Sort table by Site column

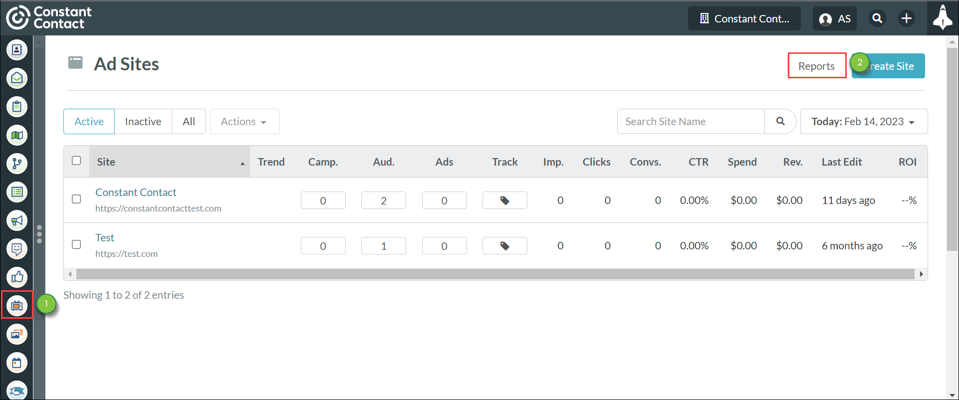(170, 162)
